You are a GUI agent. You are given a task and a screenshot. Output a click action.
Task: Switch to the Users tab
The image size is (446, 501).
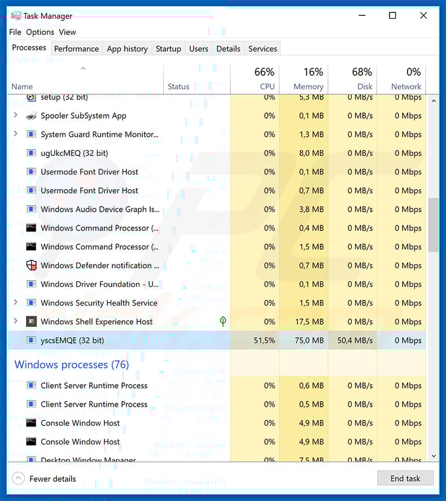pyautogui.click(x=199, y=49)
